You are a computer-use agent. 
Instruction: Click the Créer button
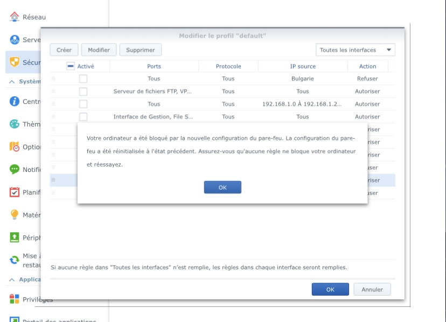click(x=64, y=50)
